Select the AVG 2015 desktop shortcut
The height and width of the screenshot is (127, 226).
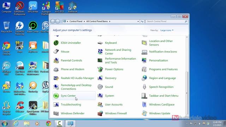(x=59, y=7)
